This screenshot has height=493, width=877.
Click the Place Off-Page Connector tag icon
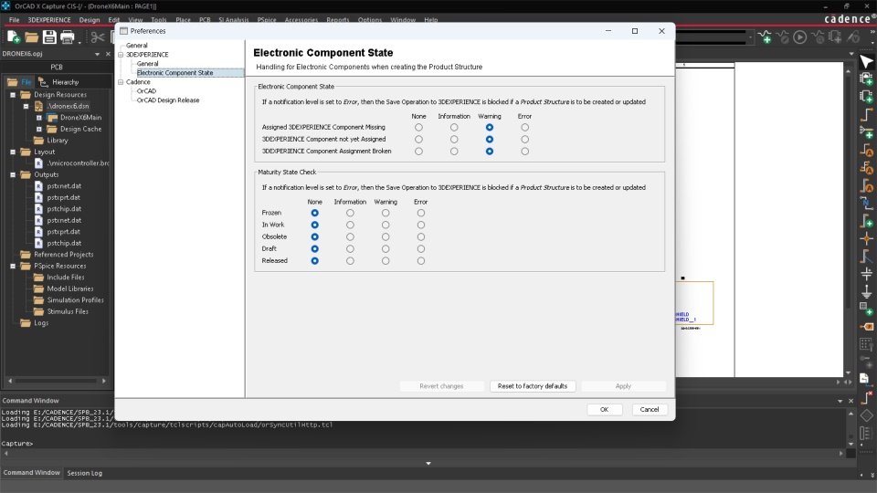click(x=866, y=327)
